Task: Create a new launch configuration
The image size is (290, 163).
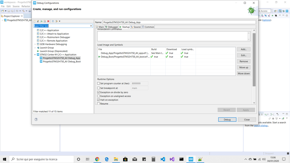Action: pos(35,21)
